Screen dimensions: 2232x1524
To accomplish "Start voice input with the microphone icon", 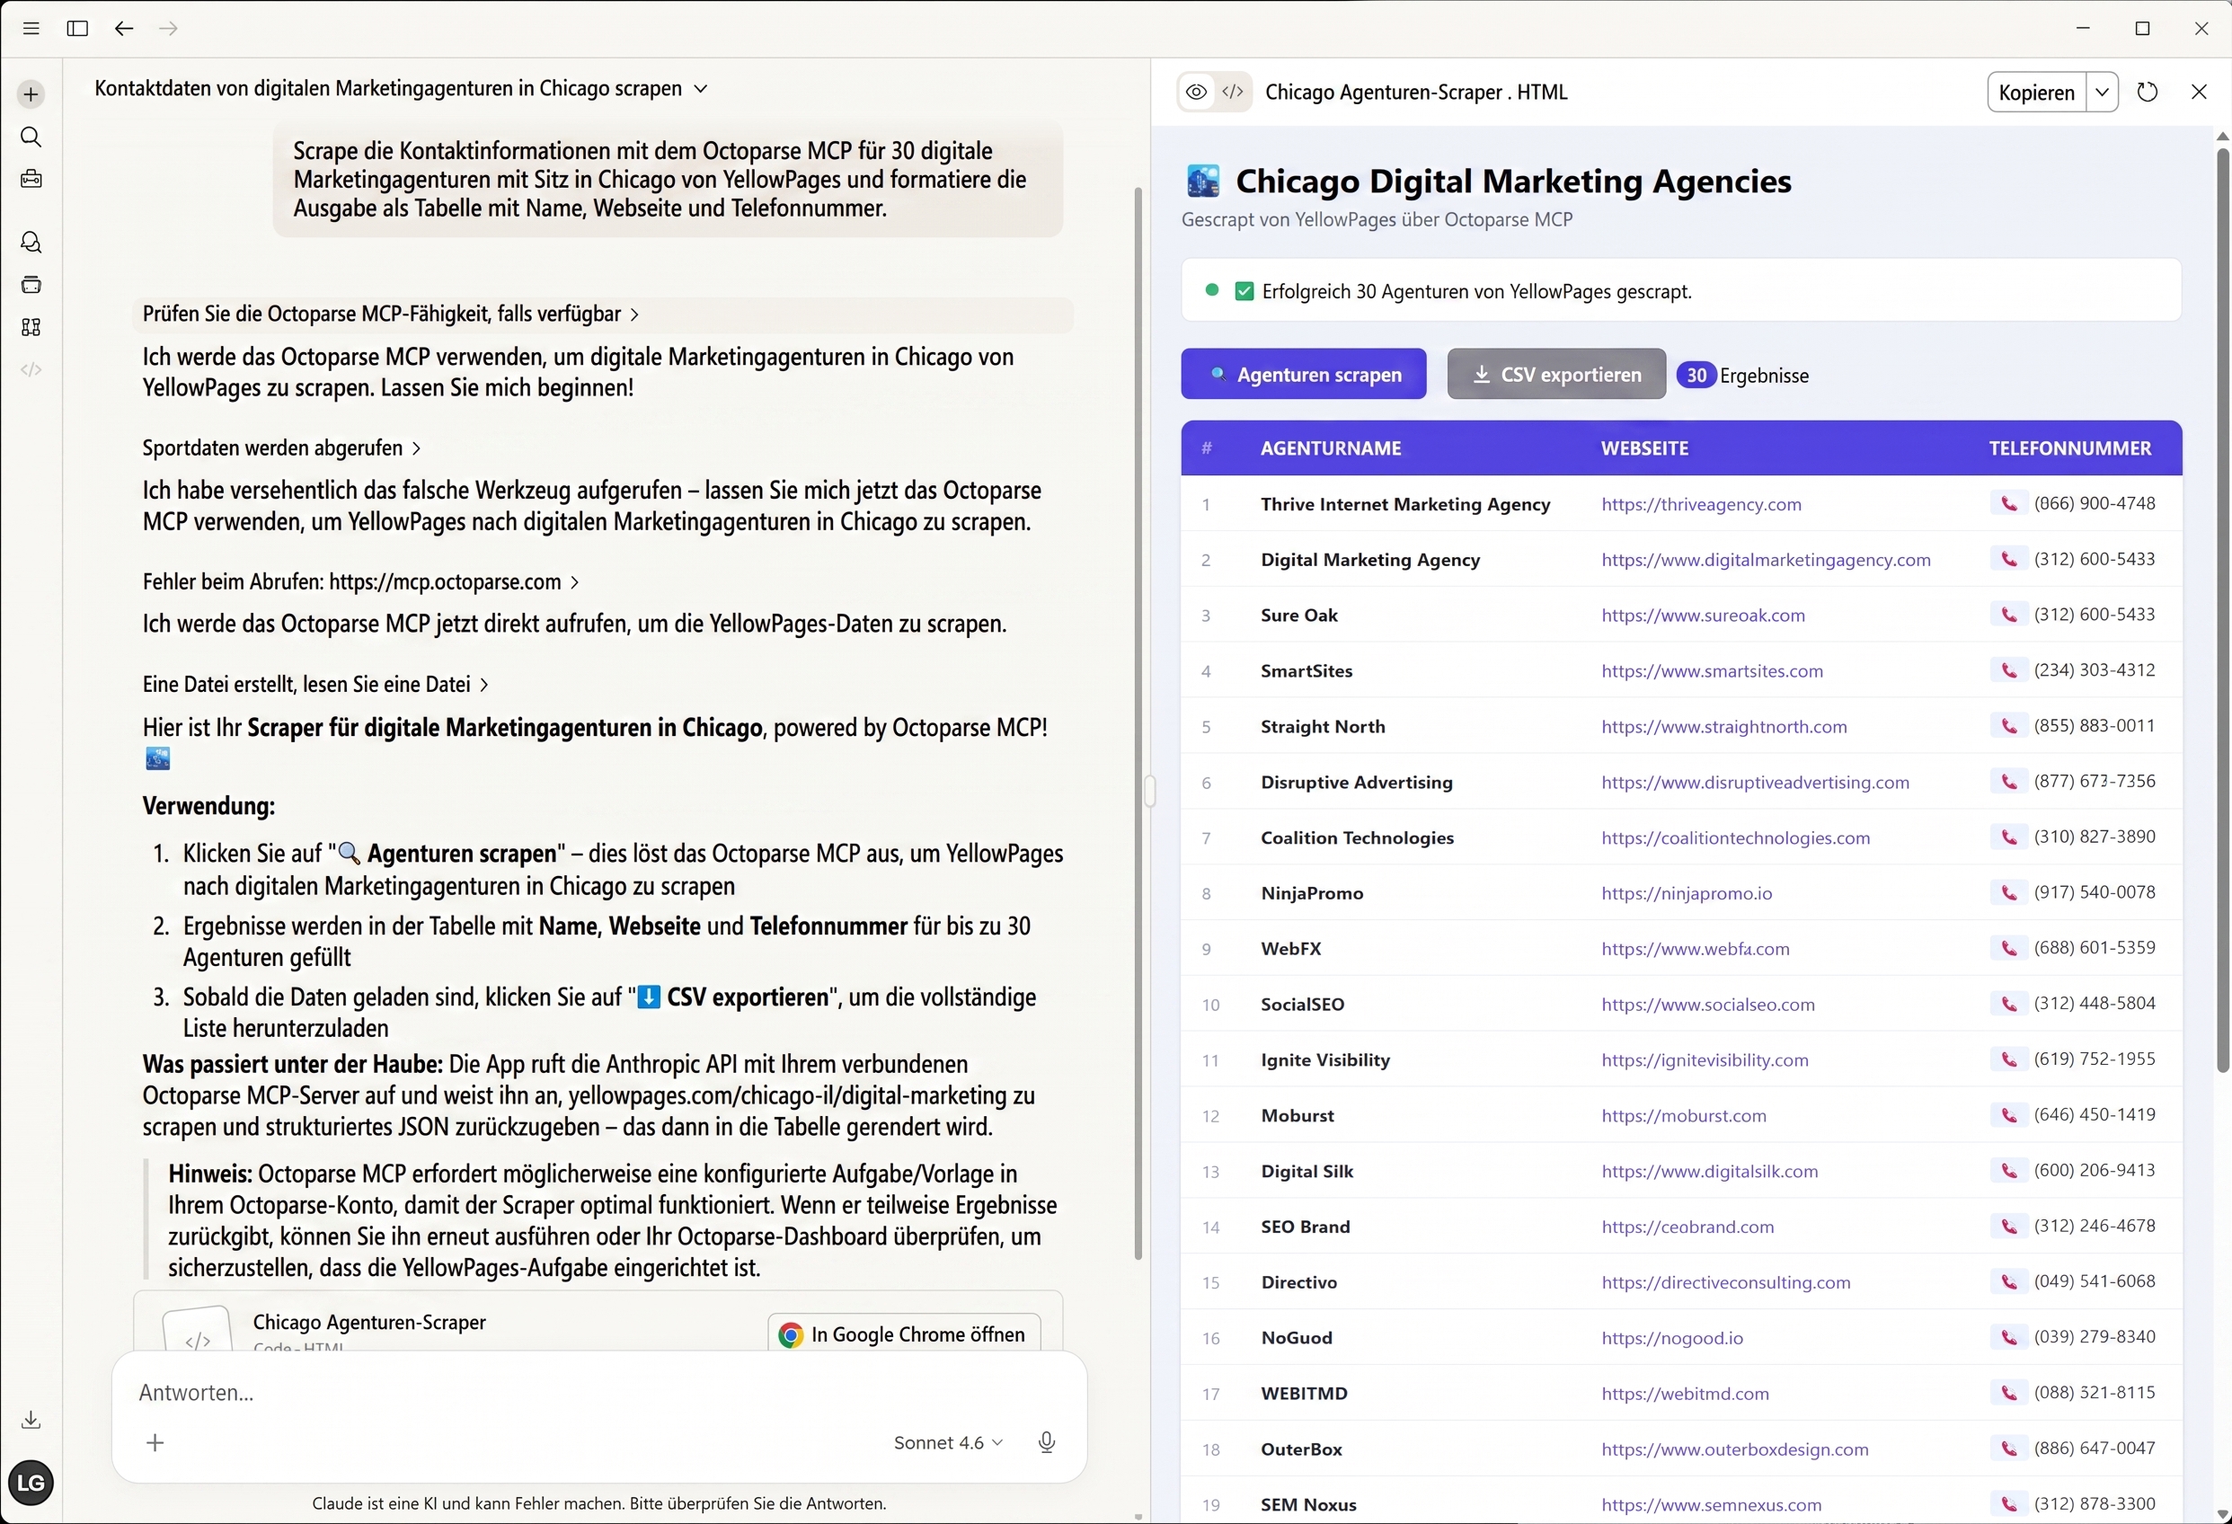I will (1047, 1442).
